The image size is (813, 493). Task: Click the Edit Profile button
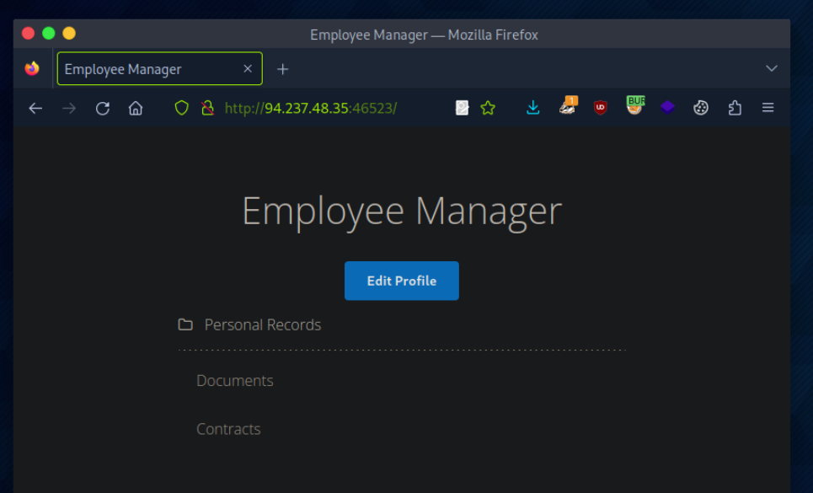[401, 281]
